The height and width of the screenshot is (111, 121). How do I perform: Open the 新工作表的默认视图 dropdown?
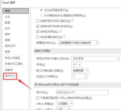80,71
